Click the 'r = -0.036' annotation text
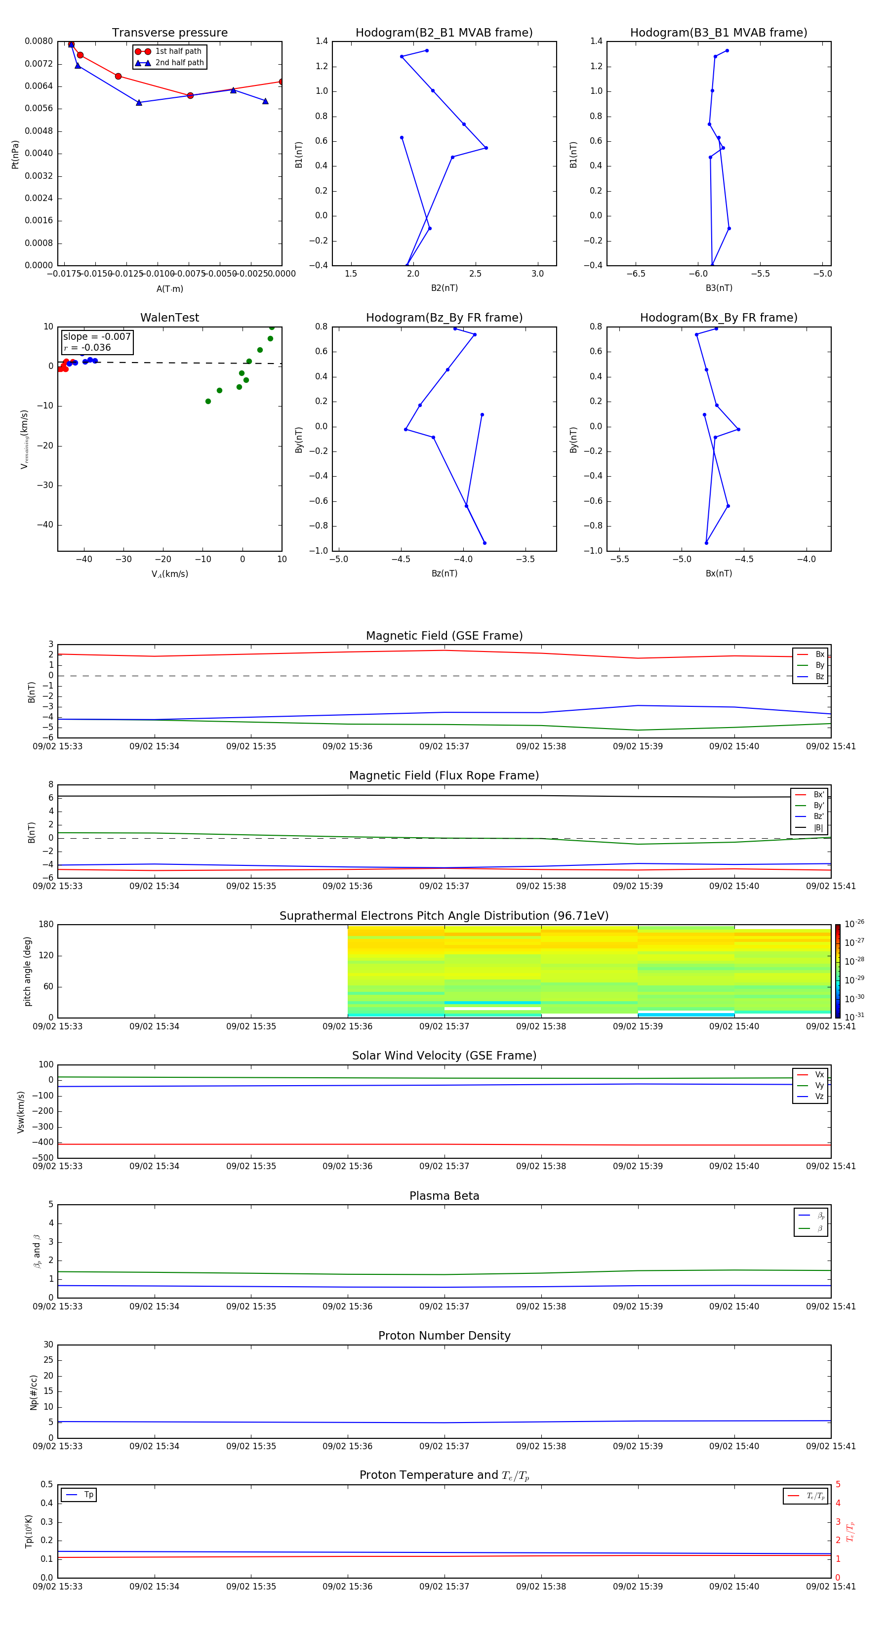The height and width of the screenshot is (1630, 889). 87,347
